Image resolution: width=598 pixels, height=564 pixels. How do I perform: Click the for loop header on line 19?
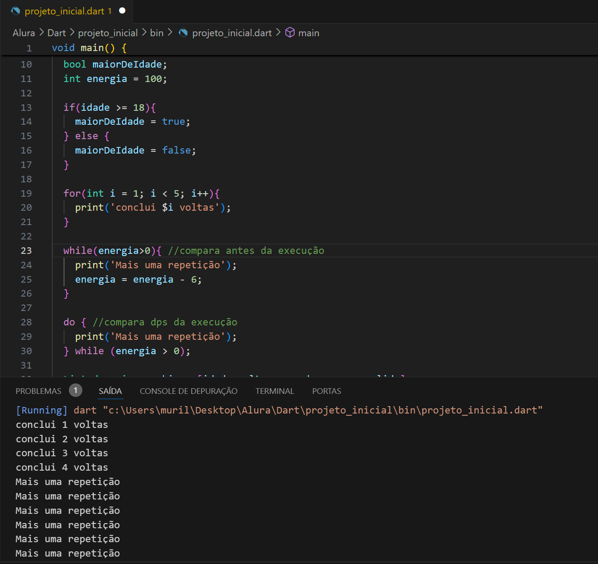pos(141,194)
